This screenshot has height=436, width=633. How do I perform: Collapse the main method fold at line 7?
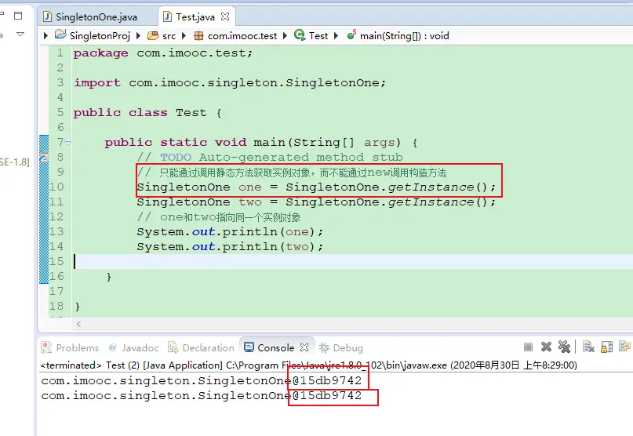67,142
